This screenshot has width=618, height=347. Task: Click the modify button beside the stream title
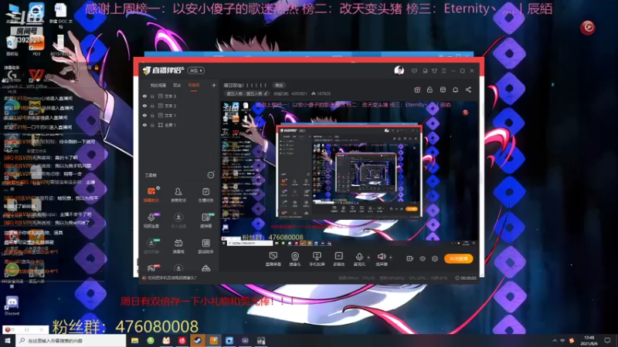point(279,85)
